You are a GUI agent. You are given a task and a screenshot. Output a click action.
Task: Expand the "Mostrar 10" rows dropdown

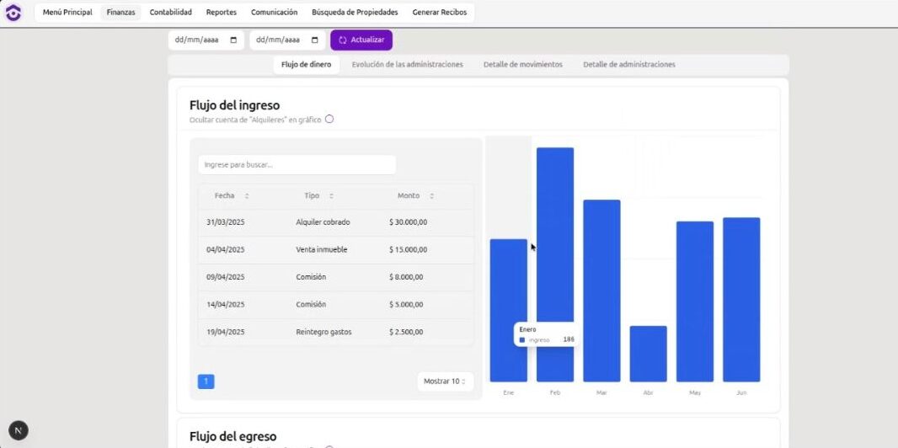click(445, 381)
